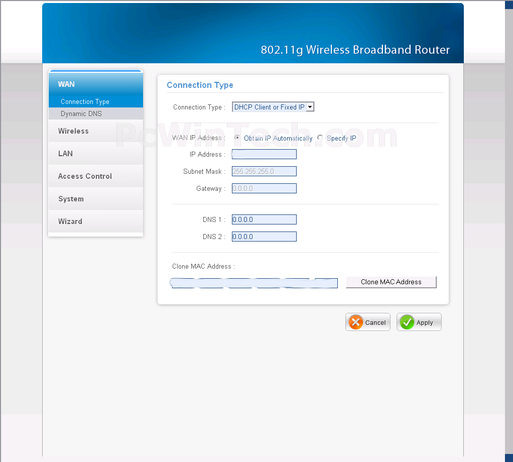The image size is (513, 462).
Task: Open the LAN menu section
Action: pyautogui.click(x=95, y=154)
